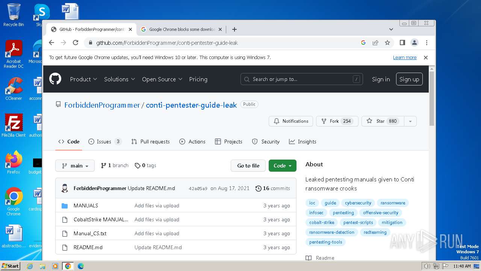Open Chrome tab search chevron
The height and width of the screenshot is (271, 481).
pyautogui.click(x=391, y=29)
